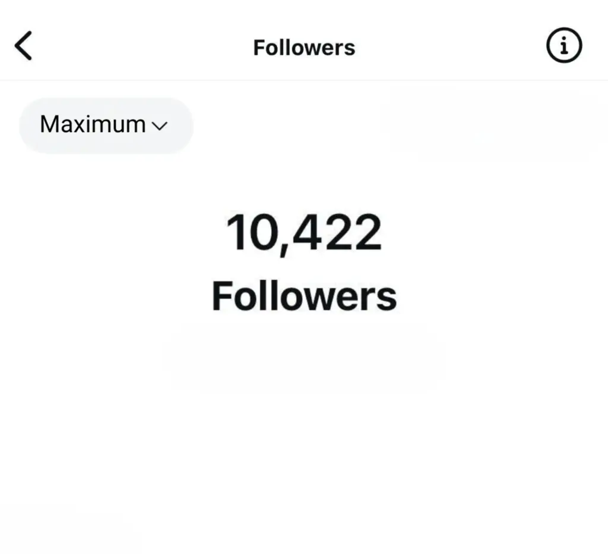The height and width of the screenshot is (554, 608).
Task: Show Followers insight details via info icon
Action: 563,46
